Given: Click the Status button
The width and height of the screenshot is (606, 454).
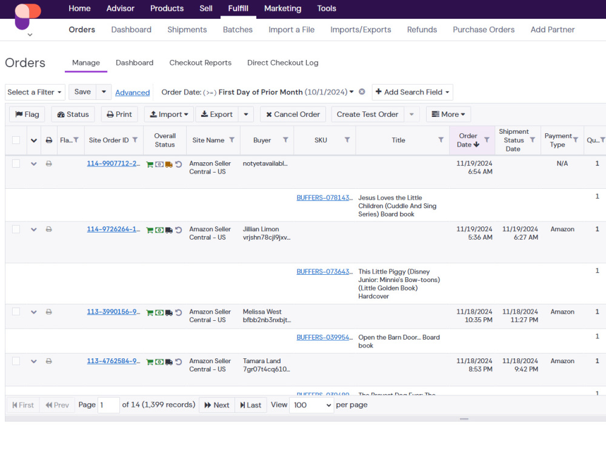Looking at the screenshot, I should (73, 114).
